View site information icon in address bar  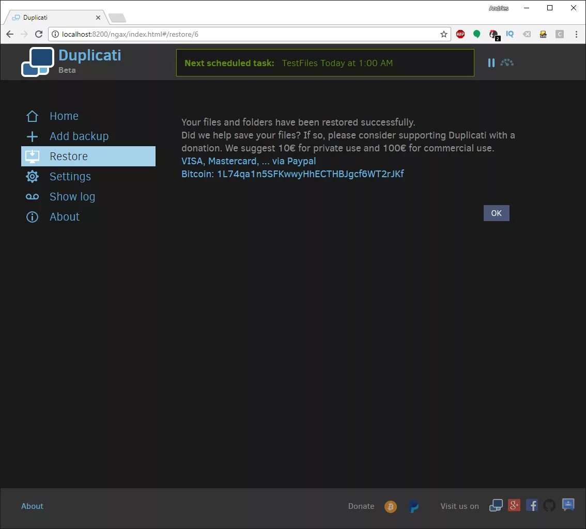click(55, 34)
